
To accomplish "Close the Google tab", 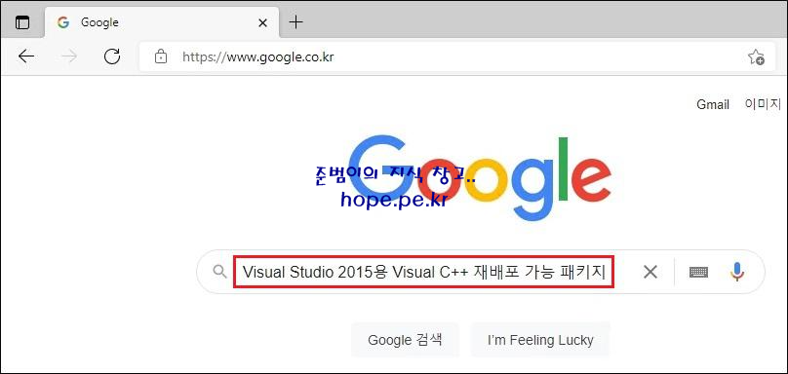I will (262, 23).
